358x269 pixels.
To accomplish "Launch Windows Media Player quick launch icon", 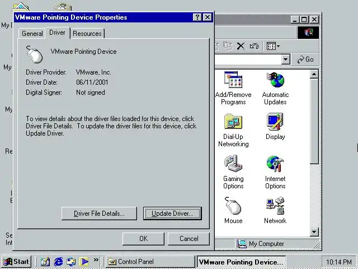I will 84,262.
